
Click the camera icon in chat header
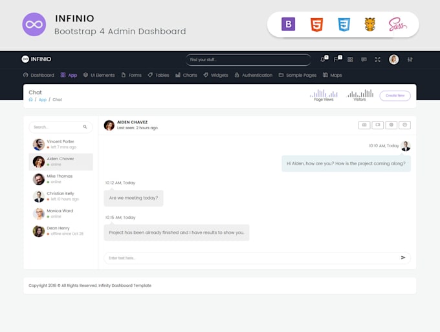[x=364, y=125]
